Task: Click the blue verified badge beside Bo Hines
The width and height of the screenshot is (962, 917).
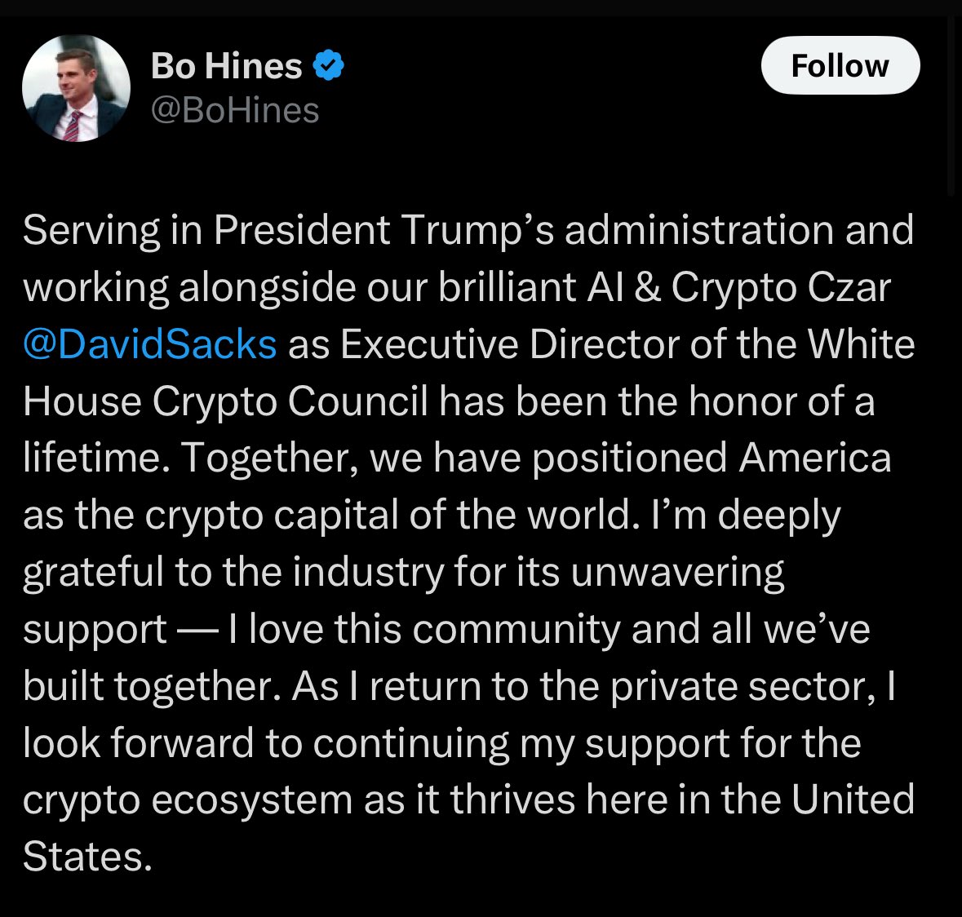Action: (329, 65)
